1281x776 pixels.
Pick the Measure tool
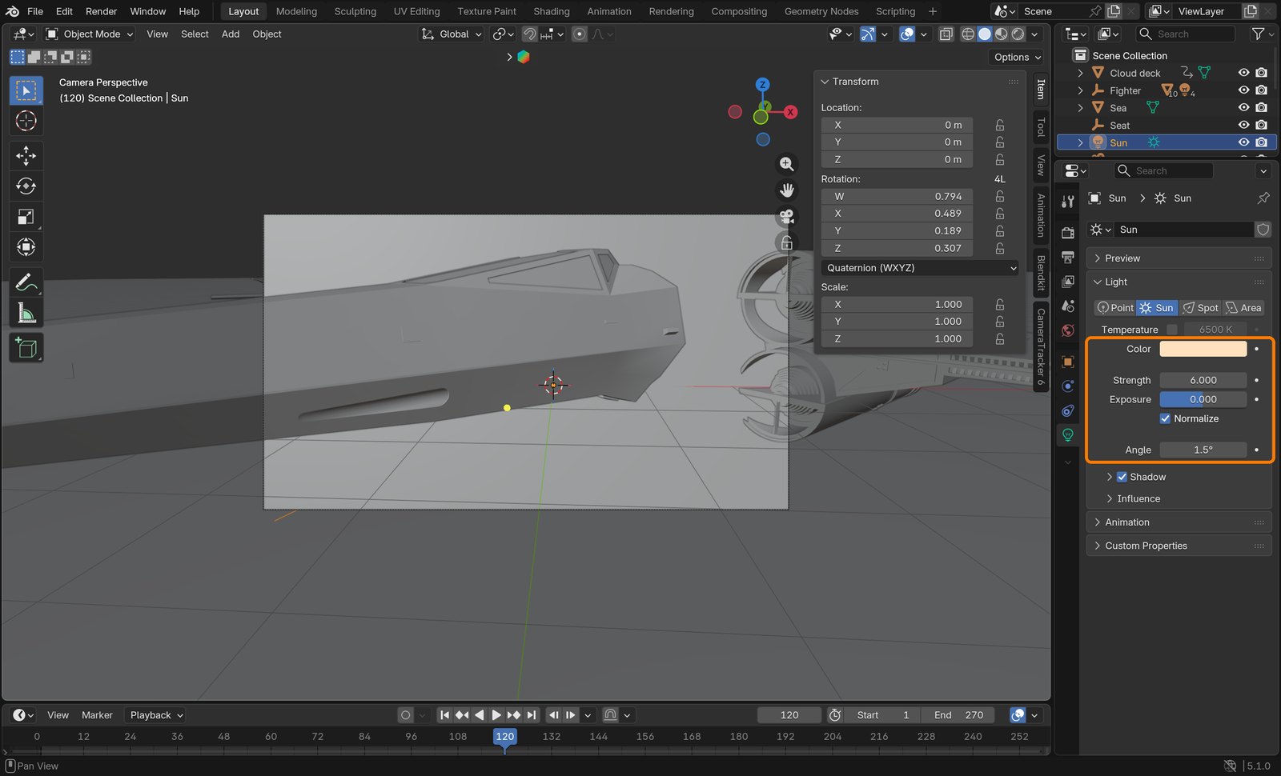click(x=26, y=313)
